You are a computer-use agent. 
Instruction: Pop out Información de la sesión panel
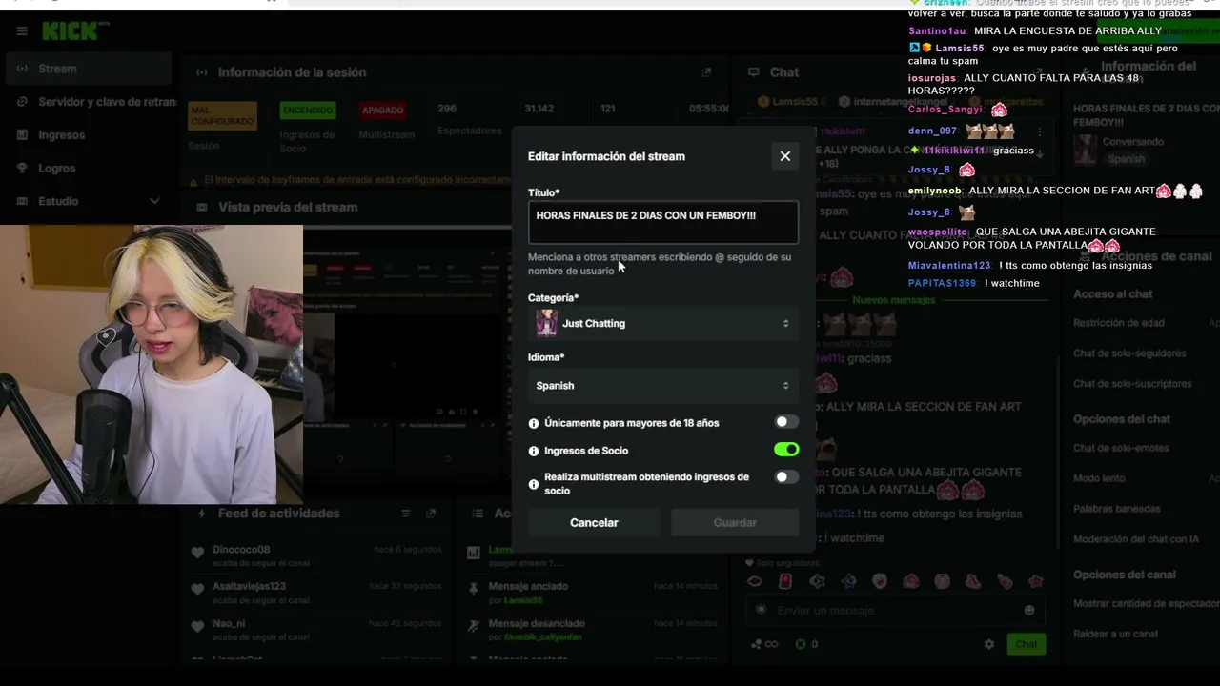pos(706,72)
